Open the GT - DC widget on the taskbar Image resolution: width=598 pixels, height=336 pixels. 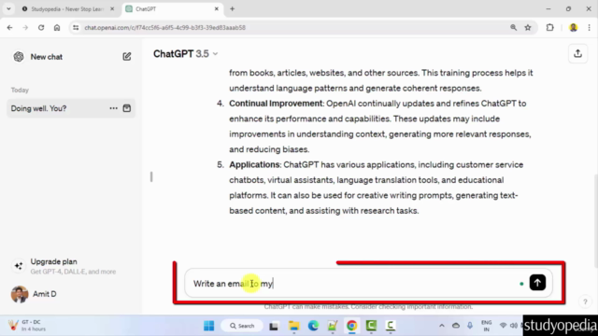[x=27, y=326]
